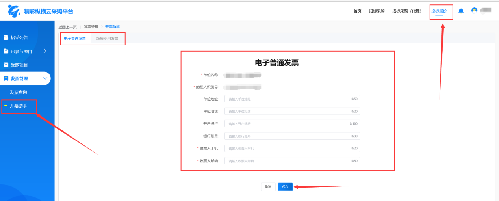Viewport: 499px width, 201px height.
Task: Focus the 银行账号 input field
Action: (x=292, y=136)
